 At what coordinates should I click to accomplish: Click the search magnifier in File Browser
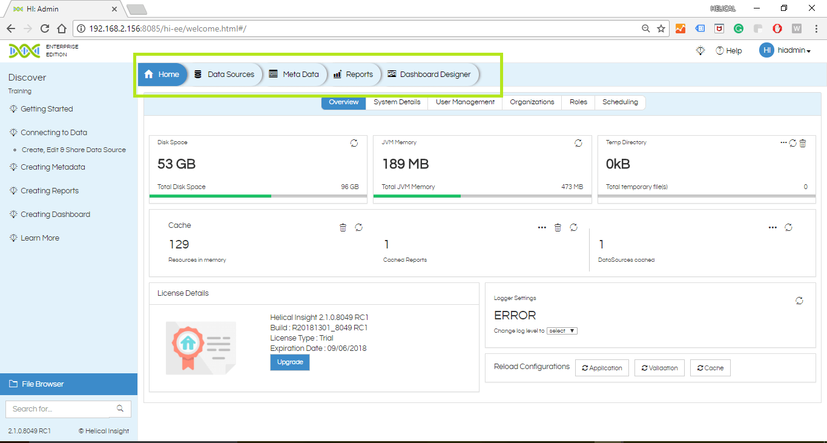pyautogui.click(x=120, y=408)
